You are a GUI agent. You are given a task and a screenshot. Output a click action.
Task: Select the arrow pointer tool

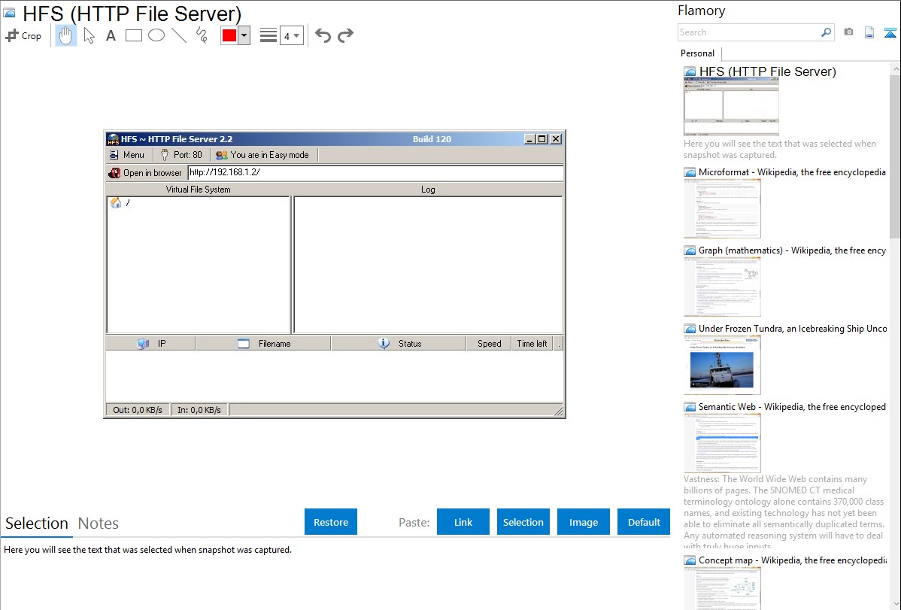tap(89, 35)
